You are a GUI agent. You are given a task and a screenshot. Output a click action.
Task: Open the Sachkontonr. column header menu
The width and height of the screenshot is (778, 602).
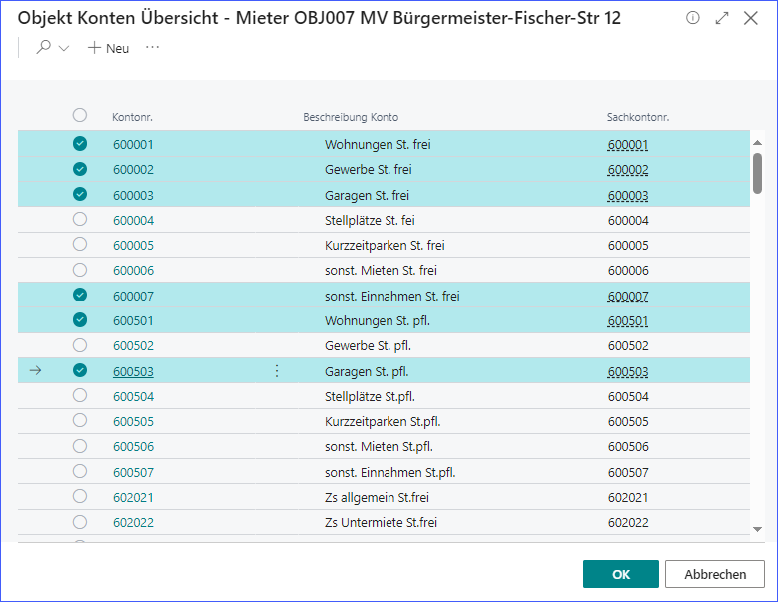pyautogui.click(x=637, y=117)
